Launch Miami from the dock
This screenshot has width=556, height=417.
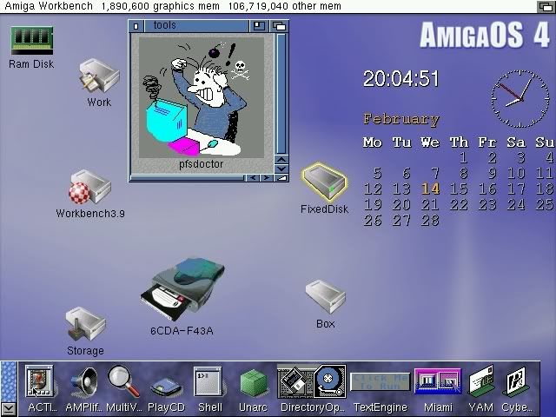438,381
